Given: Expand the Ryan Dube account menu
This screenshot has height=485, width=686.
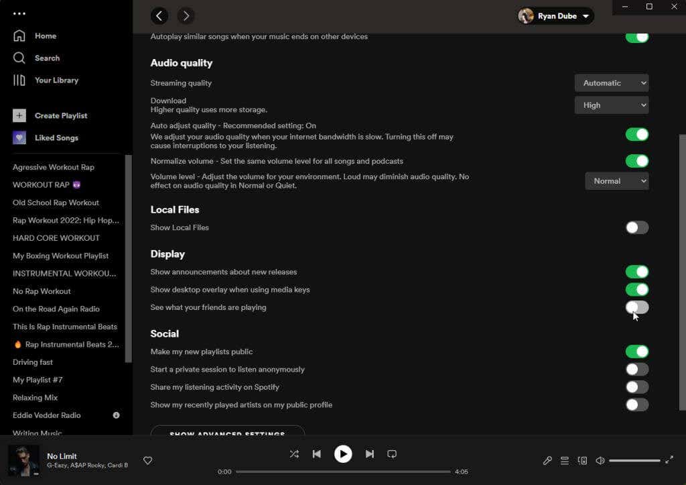Looking at the screenshot, I should [x=555, y=16].
